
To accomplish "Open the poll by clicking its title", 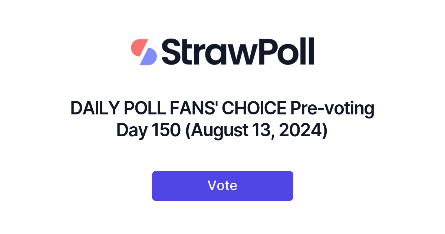I will [x=222, y=119].
